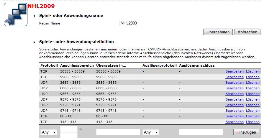Click the Neuer Name: label

coord(50,23)
